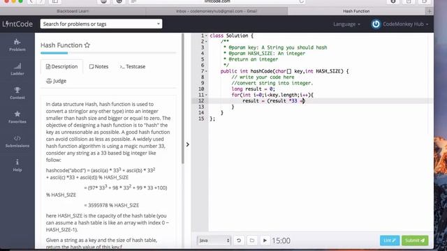447x251 pixels.
Task: Click the 'long result = 0;' line
Action: coord(253,89)
